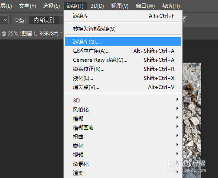Choose 消失点(V)... filter
Screen dimensions: 218x178
[123, 87]
